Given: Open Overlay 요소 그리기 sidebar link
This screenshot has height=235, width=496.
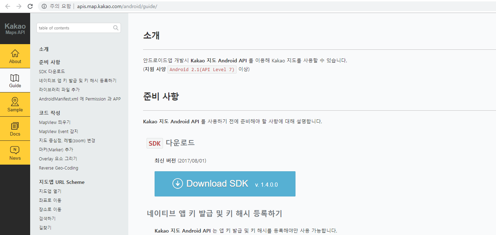Looking at the screenshot, I should point(58,159).
